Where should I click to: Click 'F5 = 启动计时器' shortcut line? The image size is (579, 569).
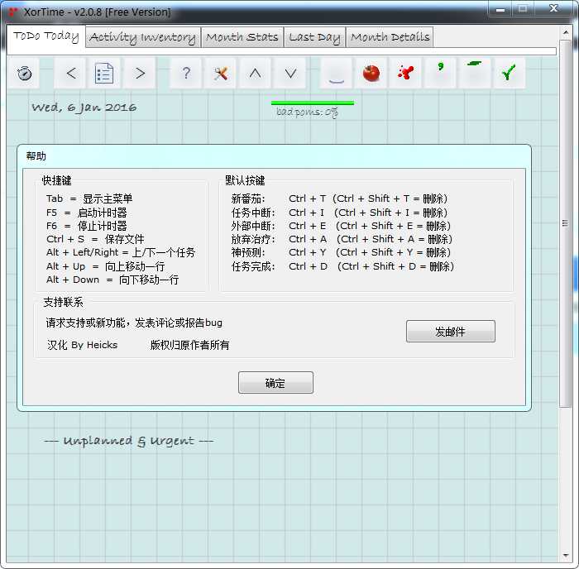[87, 213]
